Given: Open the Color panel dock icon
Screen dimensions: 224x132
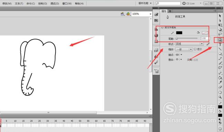Looking at the screenshot, I should tap(156, 14).
